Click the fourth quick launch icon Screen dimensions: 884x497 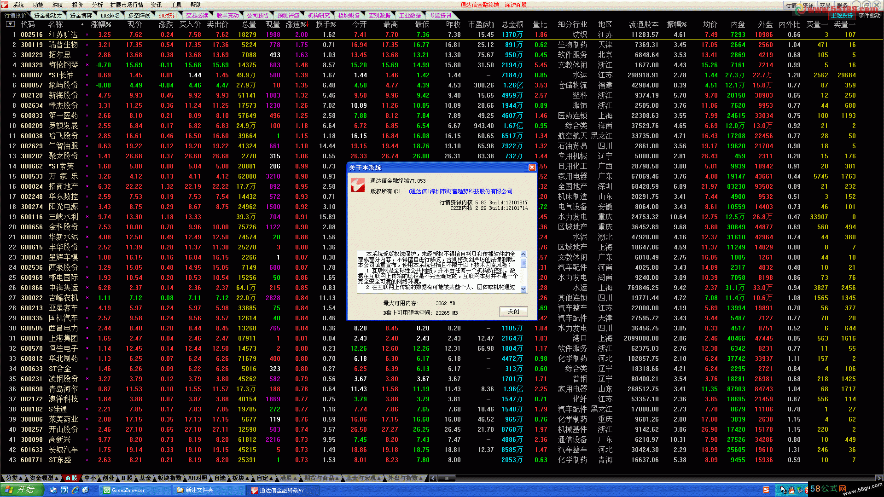click(86, 490)
